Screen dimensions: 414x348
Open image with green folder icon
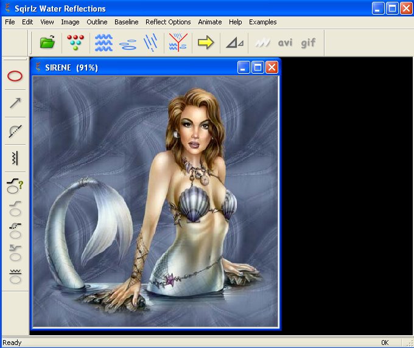pos(47,42)
